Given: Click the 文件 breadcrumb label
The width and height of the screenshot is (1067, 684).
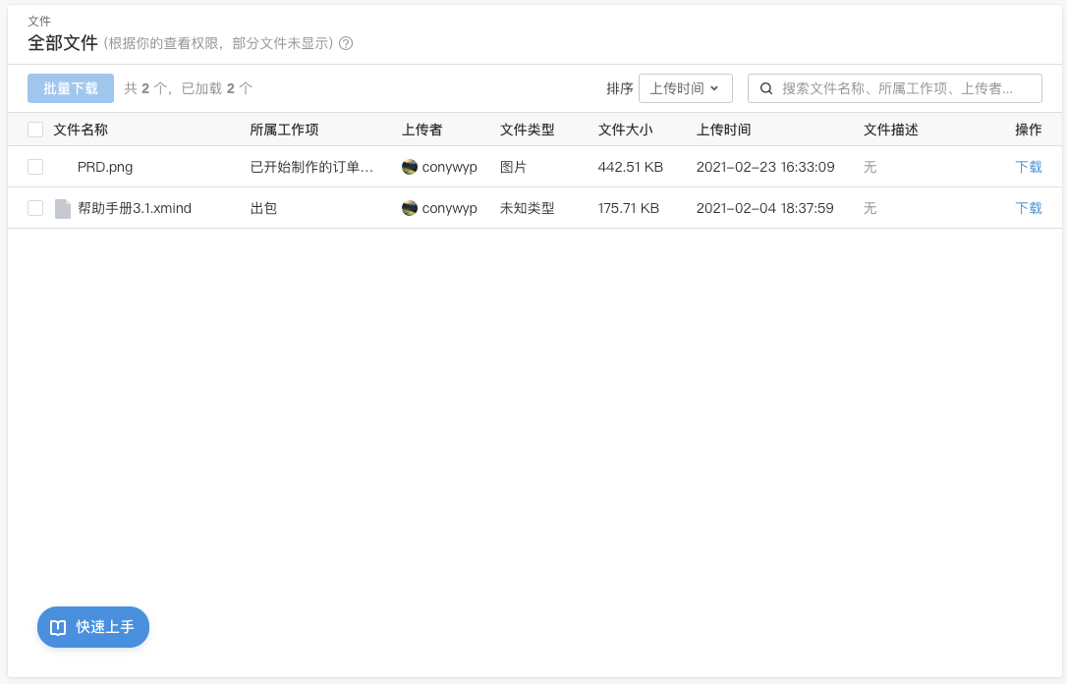Looking at the screenshot, I should tap(38, 21).
